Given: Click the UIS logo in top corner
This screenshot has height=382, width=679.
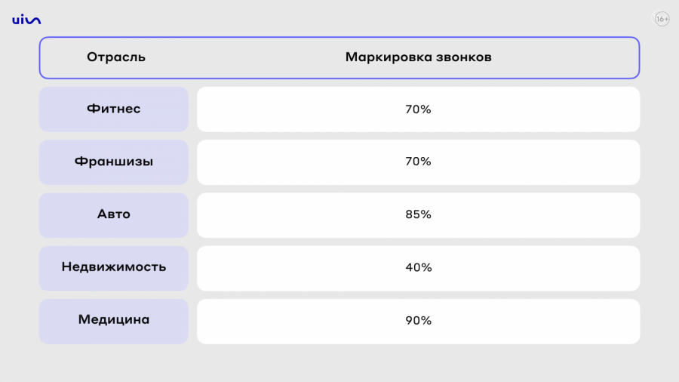Looking at the screenshot, I should (x=26, y=20).
